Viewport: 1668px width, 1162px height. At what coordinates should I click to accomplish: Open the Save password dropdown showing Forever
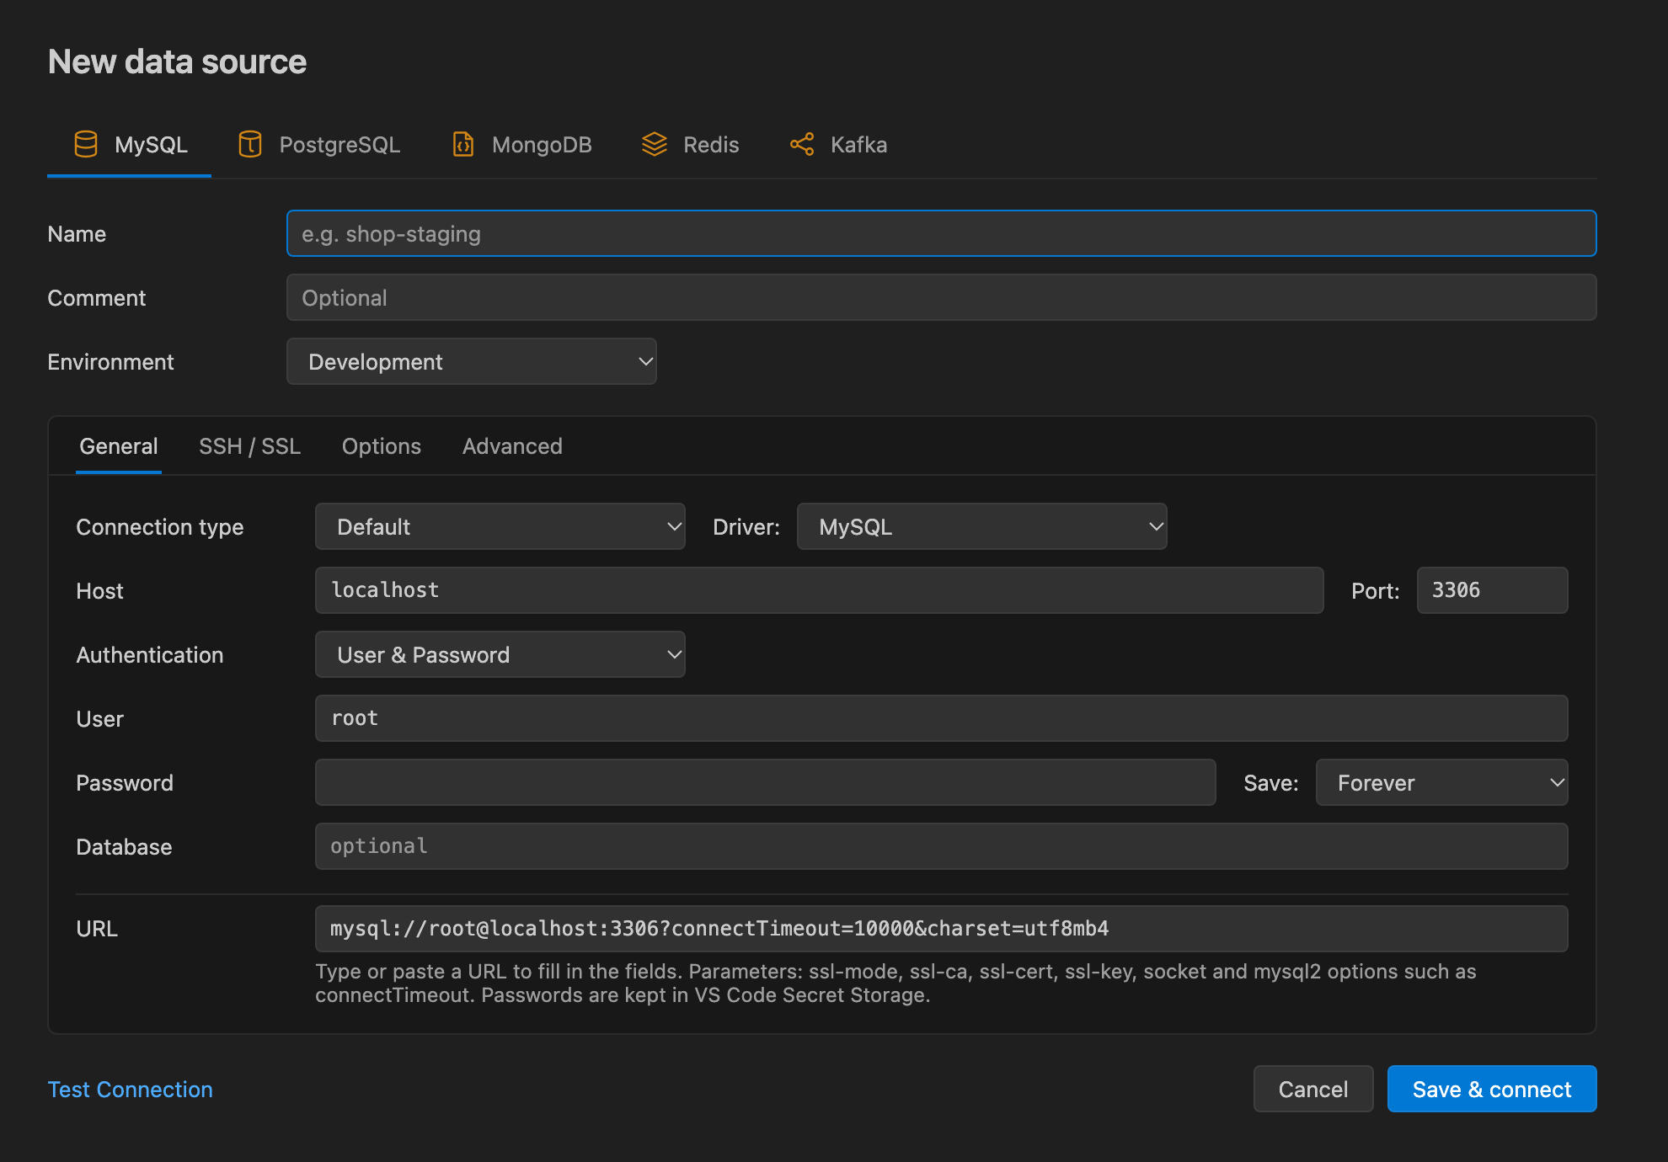[1442, 783]
